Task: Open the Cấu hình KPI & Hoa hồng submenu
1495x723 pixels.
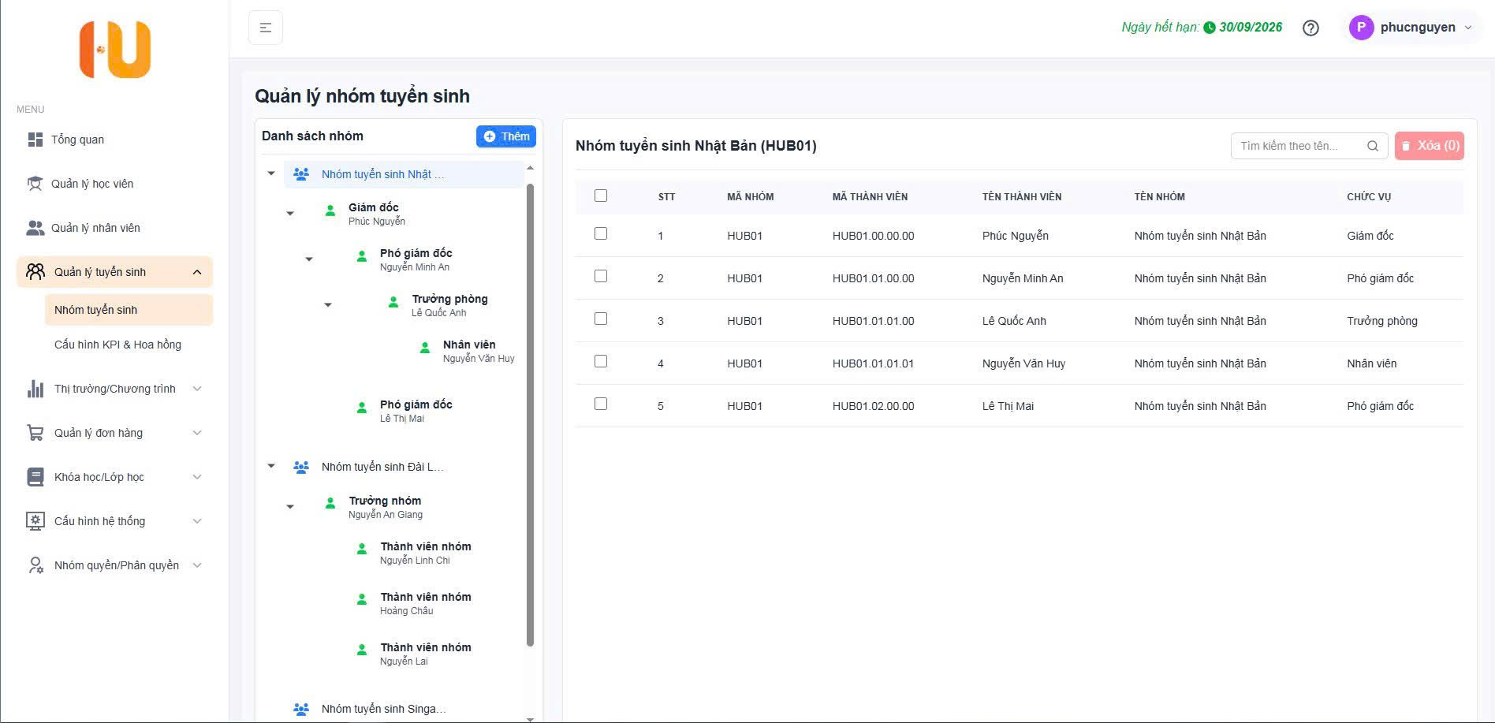Action: [x=117, y=345]
